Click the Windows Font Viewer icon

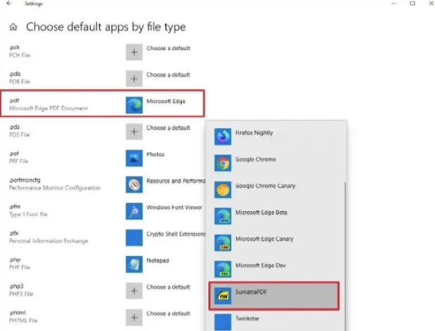coord(134,211)
